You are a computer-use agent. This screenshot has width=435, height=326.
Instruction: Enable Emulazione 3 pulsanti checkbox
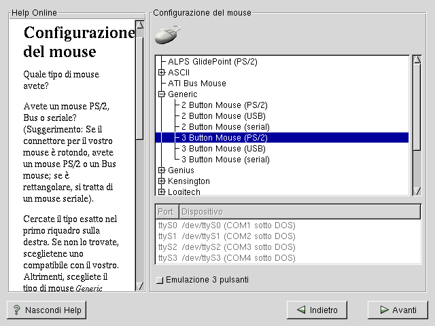click(x=159, y=280)
